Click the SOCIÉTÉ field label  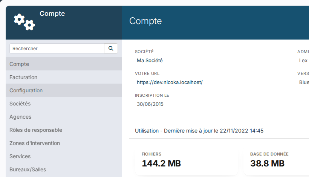tap(144, 52)
